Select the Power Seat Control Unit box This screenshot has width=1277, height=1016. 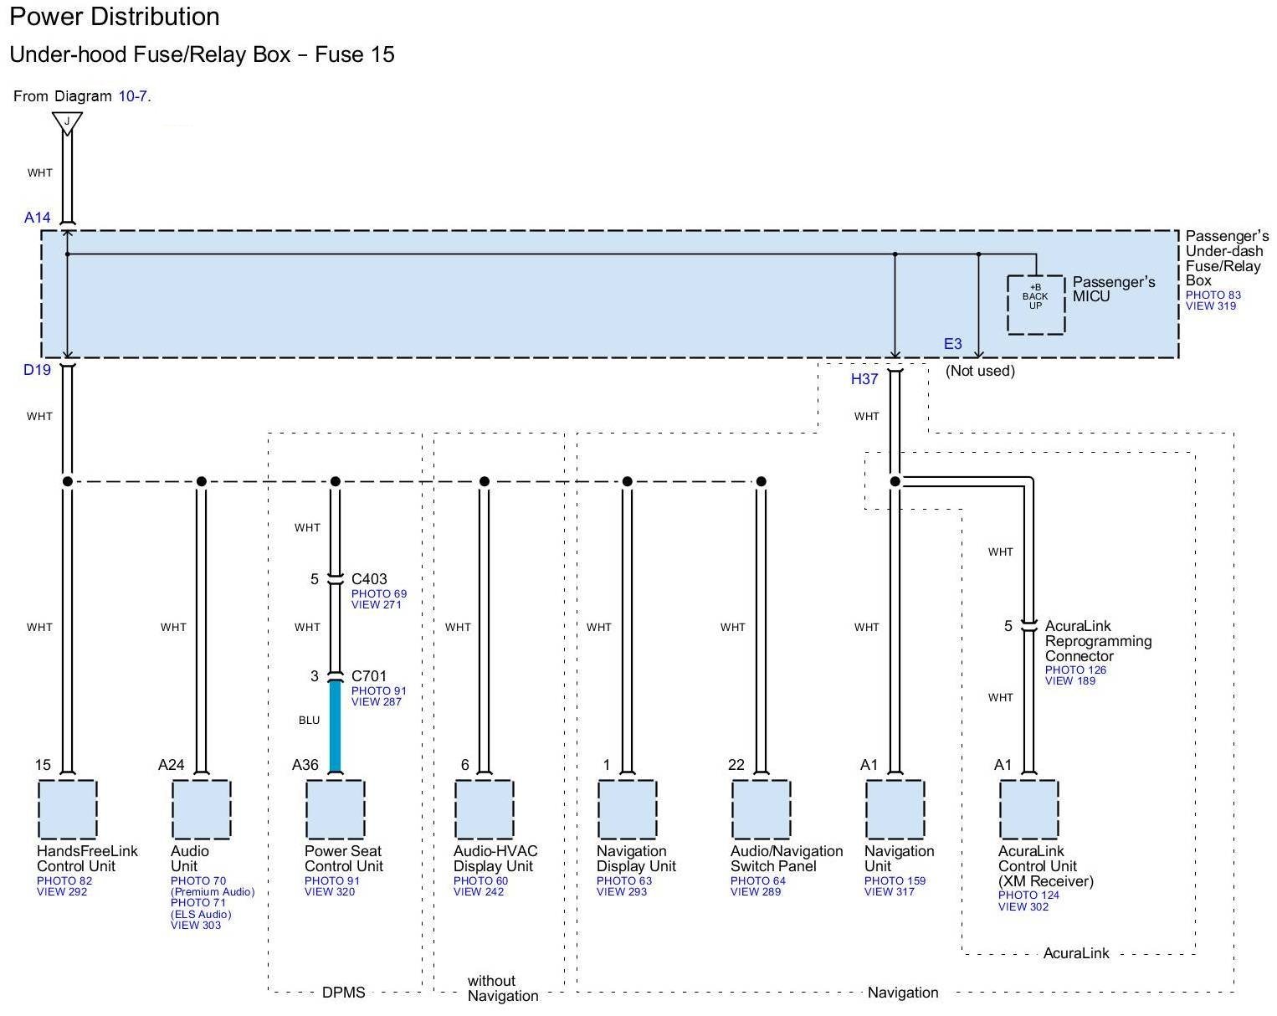[x=335, y=809]
